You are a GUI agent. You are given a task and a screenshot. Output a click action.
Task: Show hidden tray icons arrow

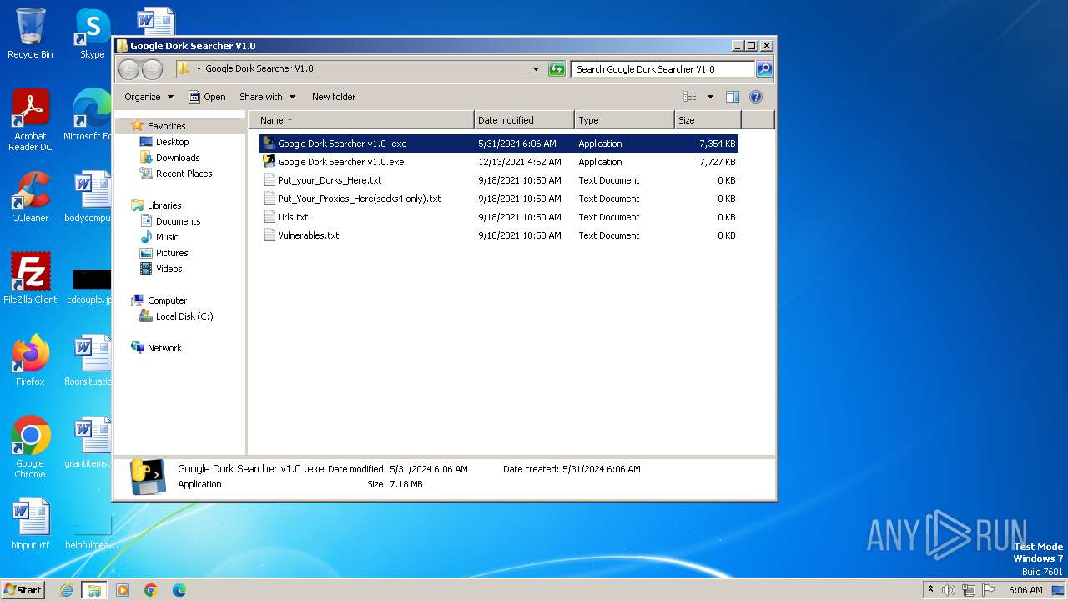coord(930,589)
